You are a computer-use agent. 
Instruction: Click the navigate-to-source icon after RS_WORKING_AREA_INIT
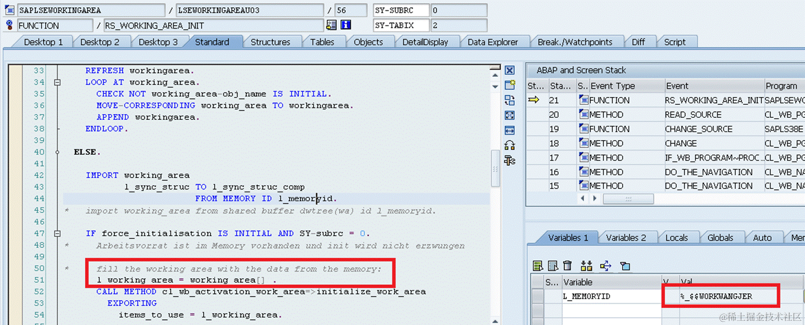(x=331, y=25)
